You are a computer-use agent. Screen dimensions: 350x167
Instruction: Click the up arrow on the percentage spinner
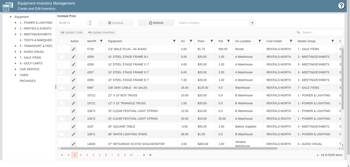(90, 21)
